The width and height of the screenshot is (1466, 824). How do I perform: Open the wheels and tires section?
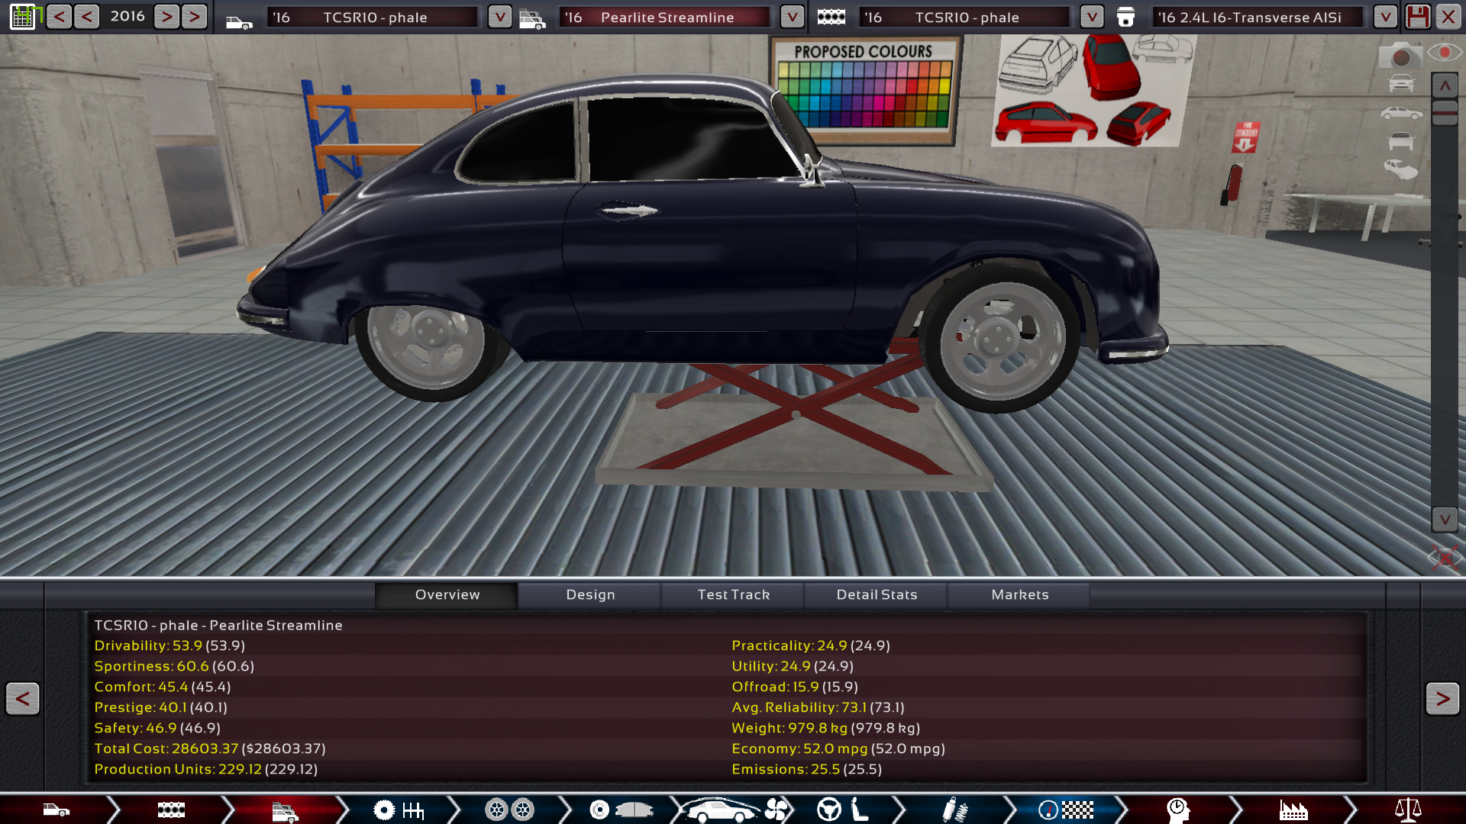click(510, 810)
